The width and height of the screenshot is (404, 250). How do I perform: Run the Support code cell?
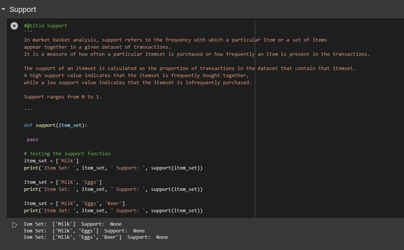tap(14, 25)
